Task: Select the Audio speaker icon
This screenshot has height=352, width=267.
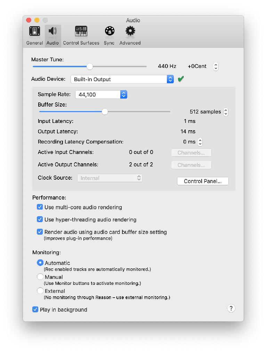Action: click(53, 31)
